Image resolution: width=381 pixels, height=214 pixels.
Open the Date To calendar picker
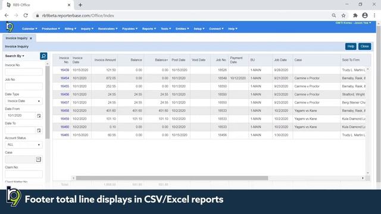pos(39,130)
